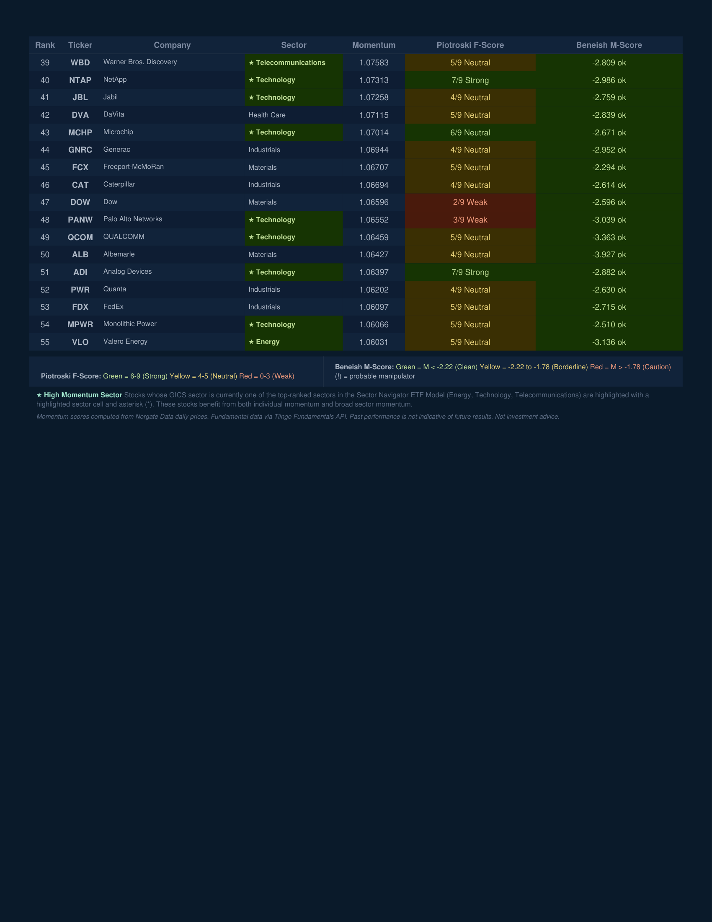Select the NTAP ticker cell

tap(80, 80)
